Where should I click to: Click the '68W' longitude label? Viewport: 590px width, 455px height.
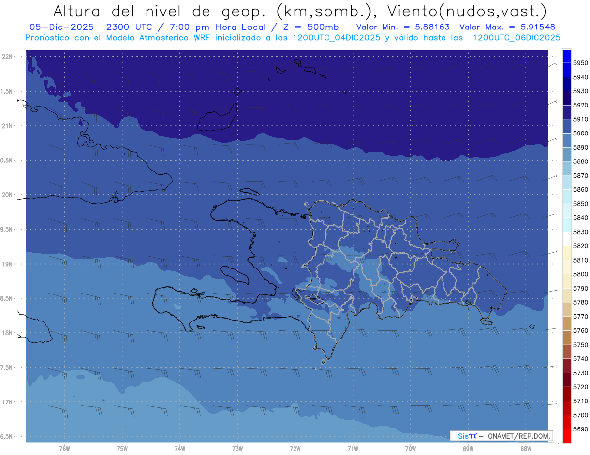[x=526, y=448]
